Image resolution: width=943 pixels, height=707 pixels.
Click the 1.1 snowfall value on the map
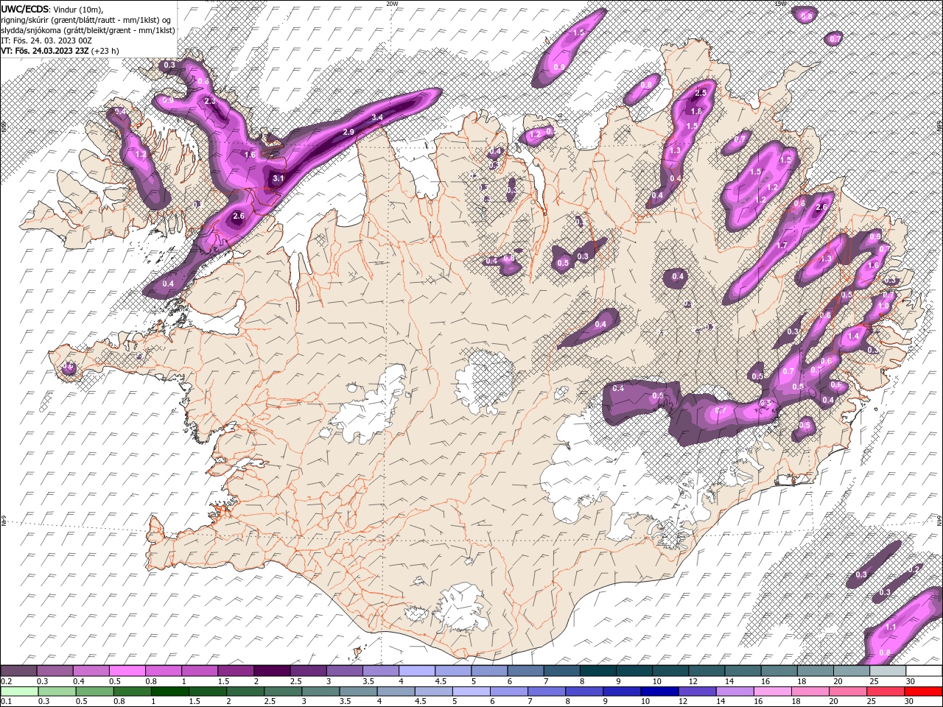click(x=890, y=627)
